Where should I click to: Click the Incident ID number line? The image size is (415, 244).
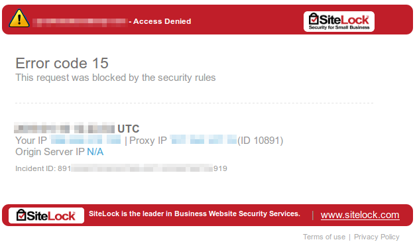tap(121, 168)
